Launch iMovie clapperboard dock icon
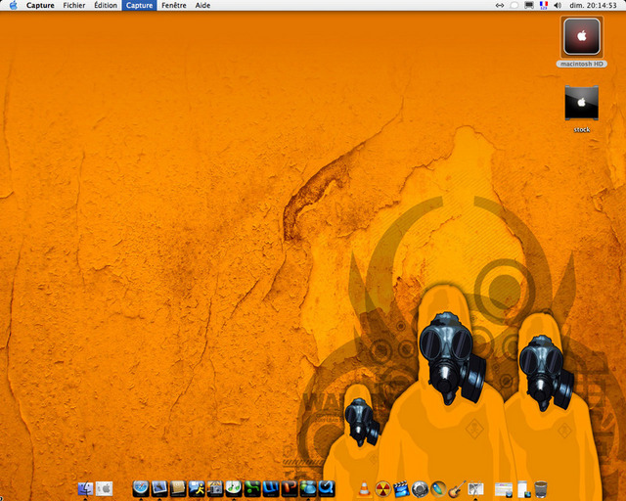The width and height of the screenshot is (626, 501). (x=402, y=489)
